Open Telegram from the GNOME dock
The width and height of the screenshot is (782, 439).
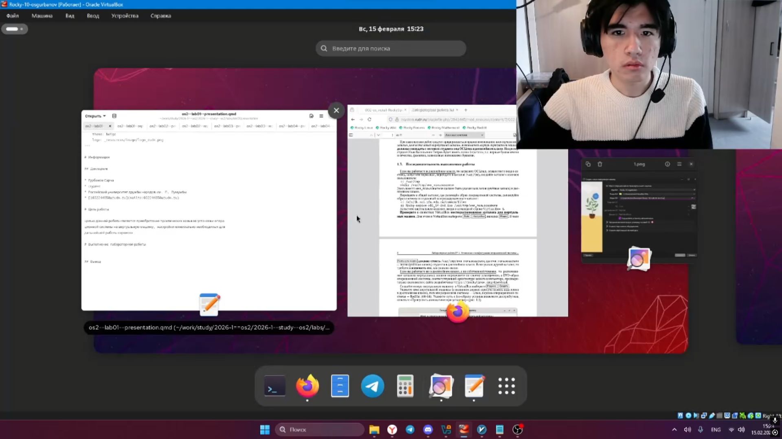tap(372, 386)
